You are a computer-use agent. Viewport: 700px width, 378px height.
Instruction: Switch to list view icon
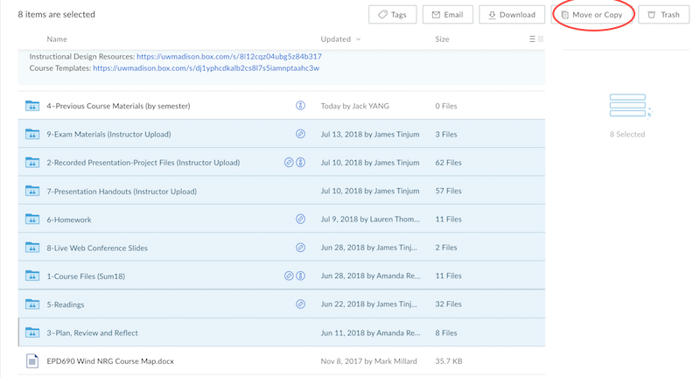532,39
